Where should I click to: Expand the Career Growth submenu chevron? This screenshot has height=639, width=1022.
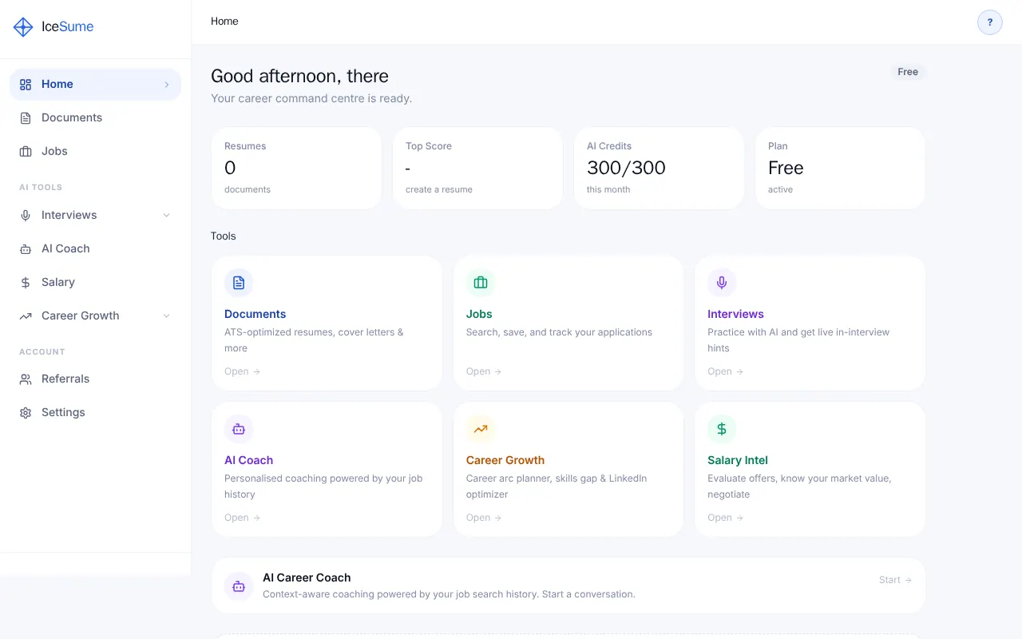[x=166, y=316]
